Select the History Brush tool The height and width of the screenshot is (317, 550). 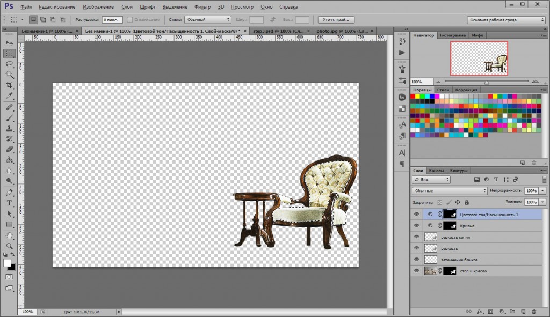(x=9, y=139)
